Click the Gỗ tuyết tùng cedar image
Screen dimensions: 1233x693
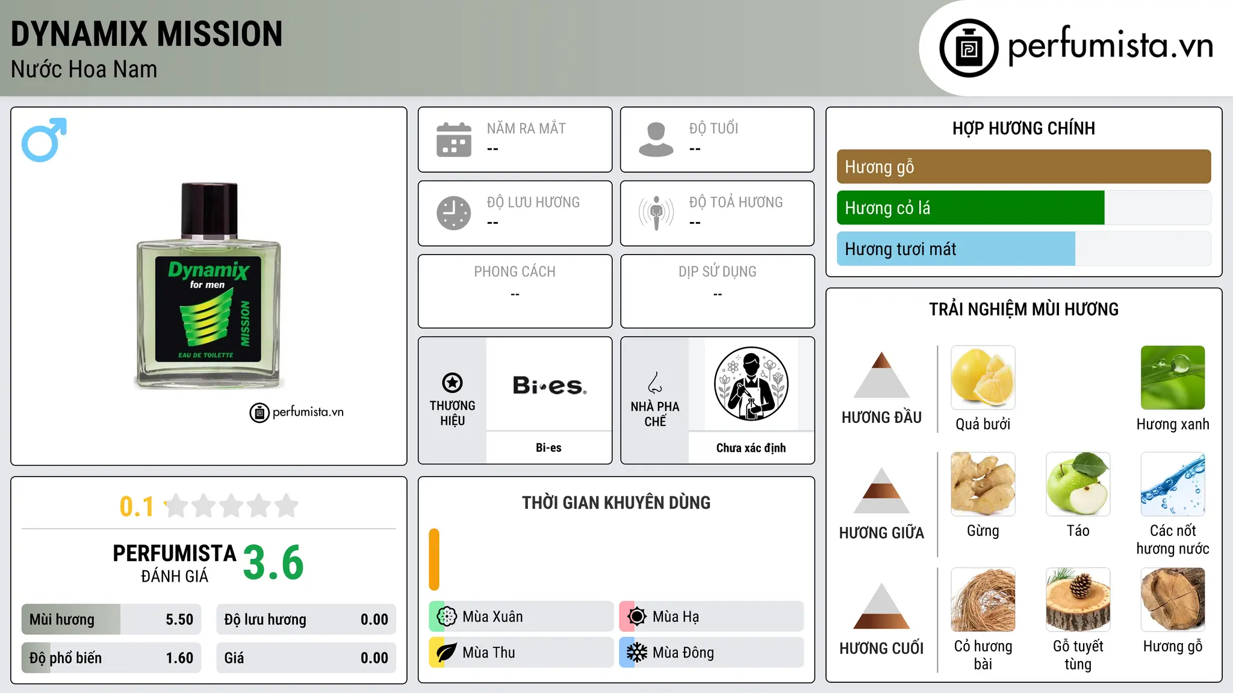(1078, 600)
